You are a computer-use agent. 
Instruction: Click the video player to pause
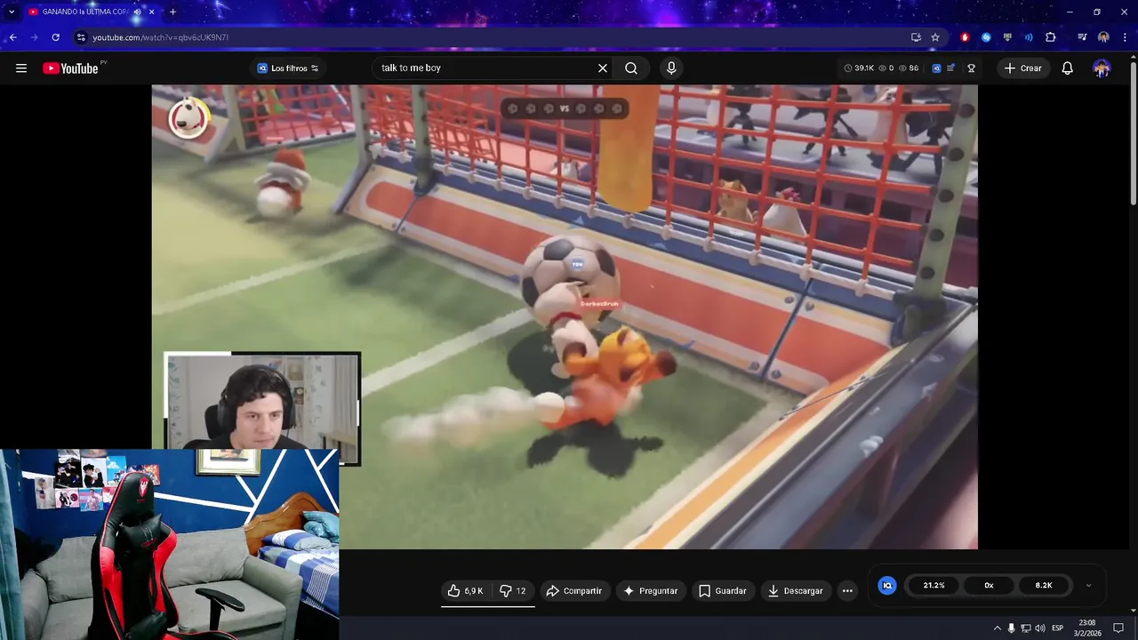click(565, 316)
